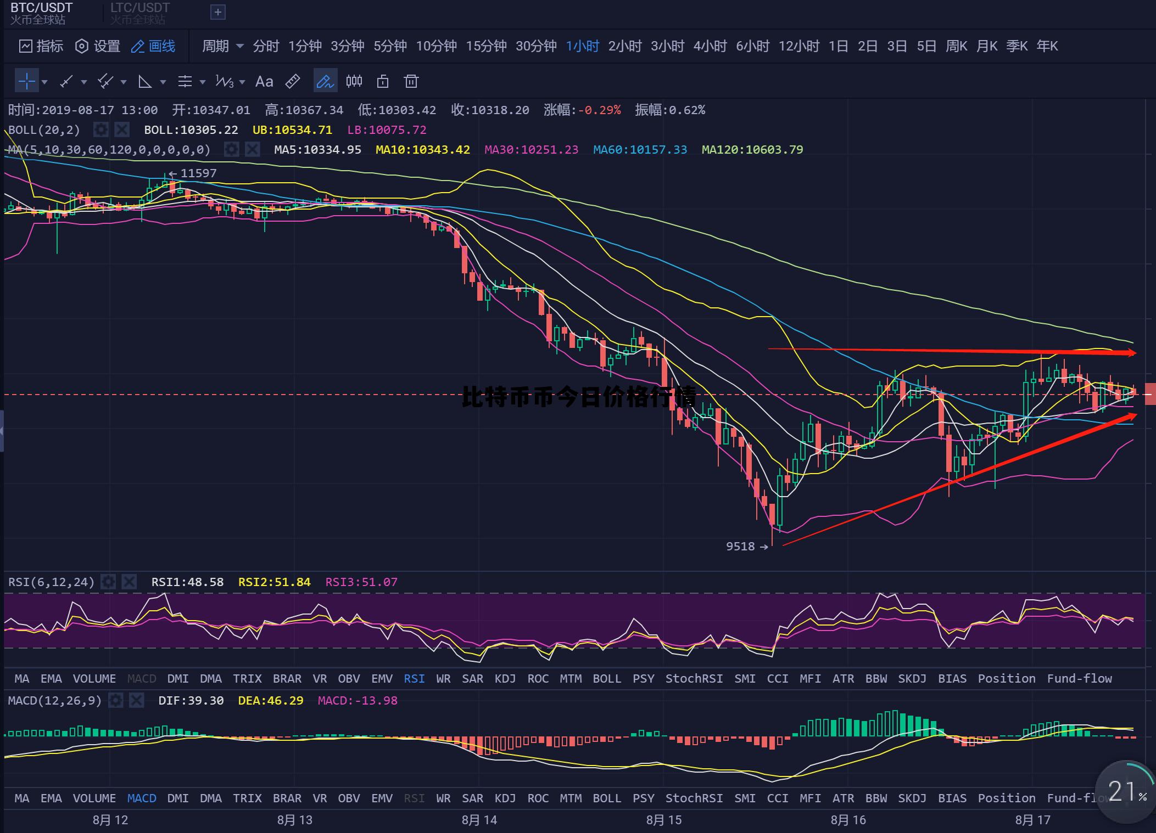Expand horizontal levels tool dropdown arrow

point(203,82)
